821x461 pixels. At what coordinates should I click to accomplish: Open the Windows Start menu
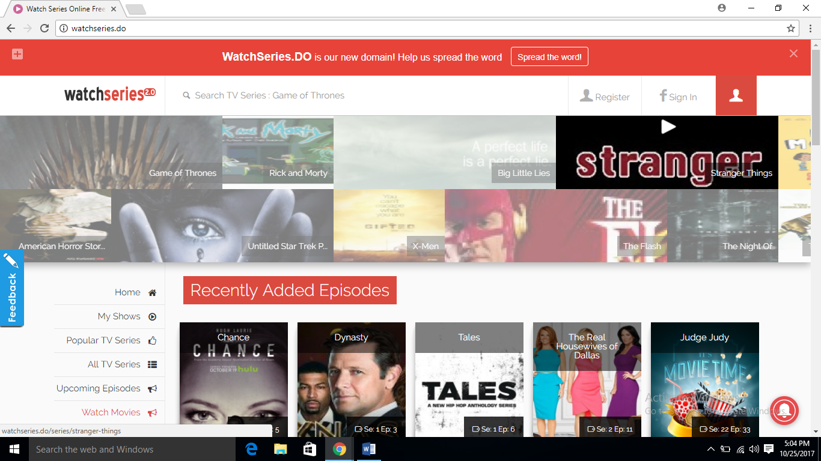[14, 449]
